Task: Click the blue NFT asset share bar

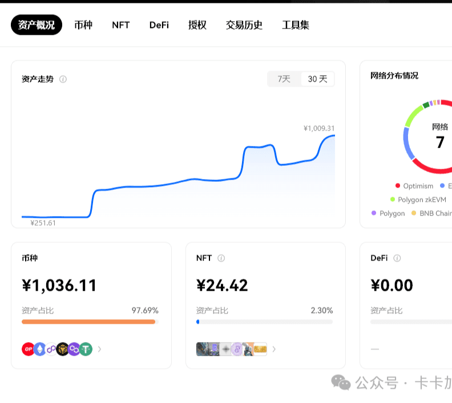Action: [x=197, y=322]
